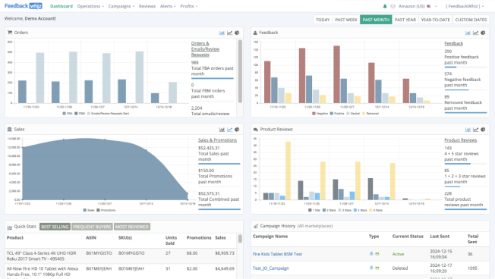Show Orders panel as pie chart
This screenshot has height=279, width=495.
237,33
